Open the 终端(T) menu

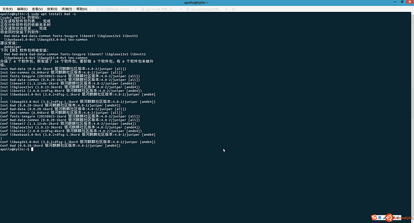tap(67, 9)
